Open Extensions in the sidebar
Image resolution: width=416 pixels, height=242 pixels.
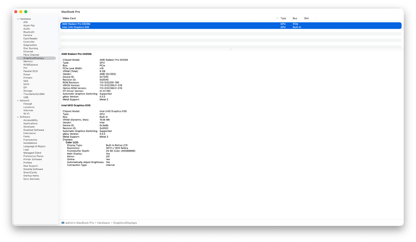tap(30, 133)
